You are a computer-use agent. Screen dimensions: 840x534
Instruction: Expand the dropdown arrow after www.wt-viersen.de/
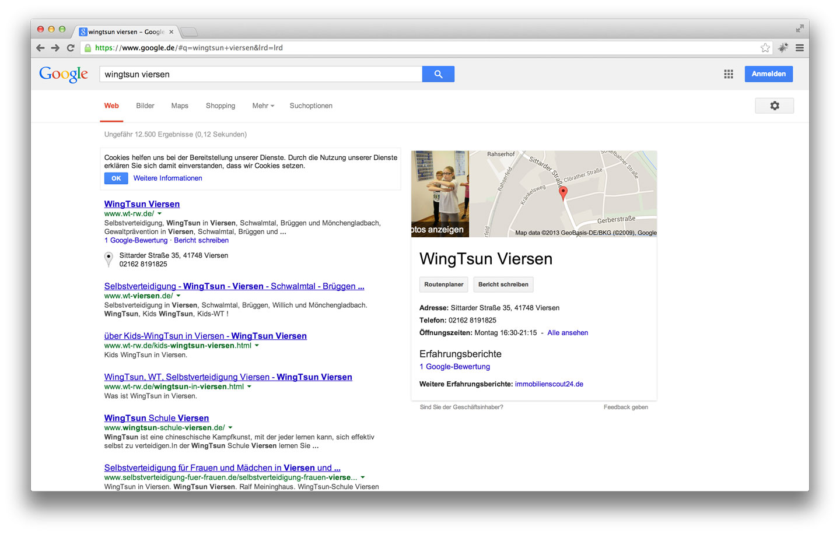[x=178, y=296]
